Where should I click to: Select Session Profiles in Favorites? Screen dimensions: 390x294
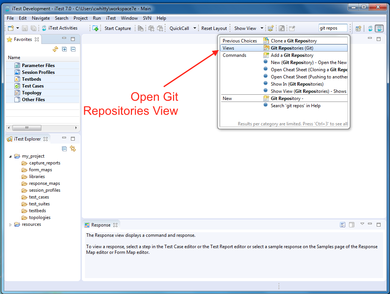[42, 72]
